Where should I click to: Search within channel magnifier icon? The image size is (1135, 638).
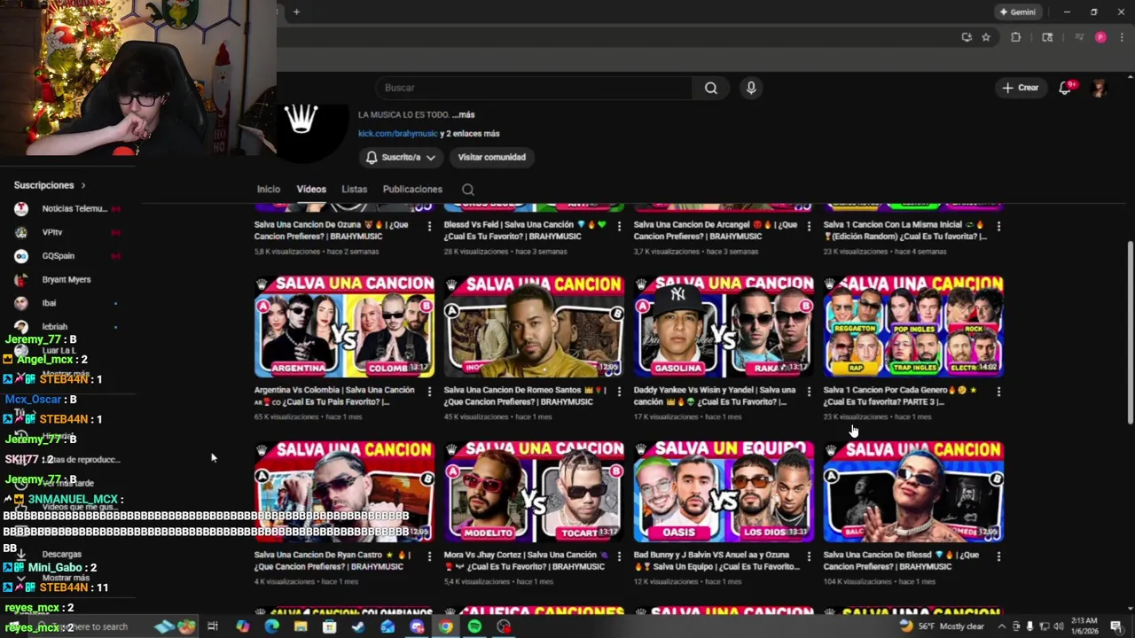click(x=468, y=190)
